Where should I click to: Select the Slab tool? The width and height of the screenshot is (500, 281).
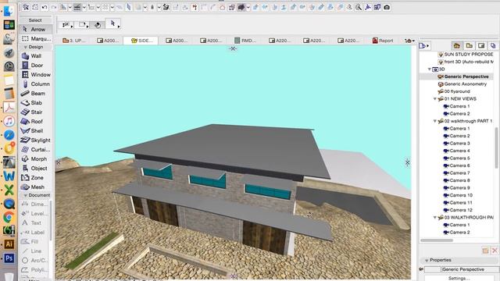tap(35, 103)
